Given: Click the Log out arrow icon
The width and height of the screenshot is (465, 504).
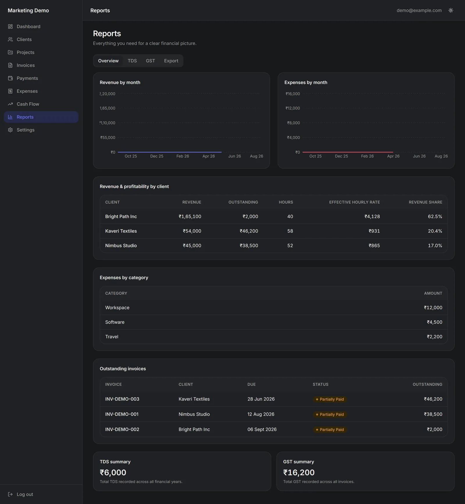Looking at the screenshot, I should pyautogui.click(x=10, y=494).
